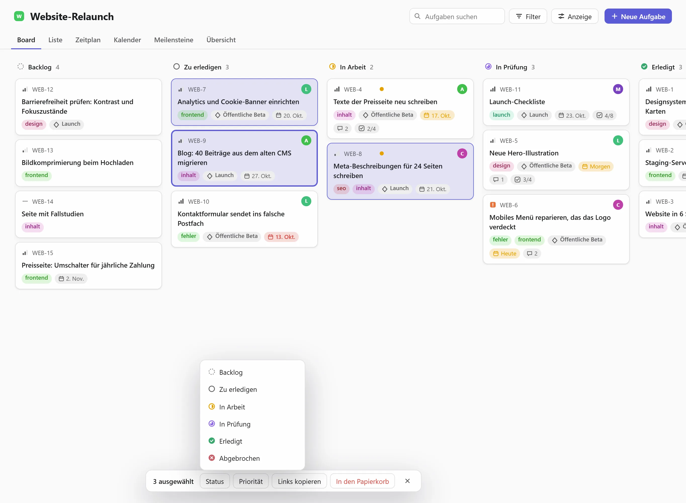
Task: Focus the Aufgaben suchen search field
Action: (x=457, y=16)
